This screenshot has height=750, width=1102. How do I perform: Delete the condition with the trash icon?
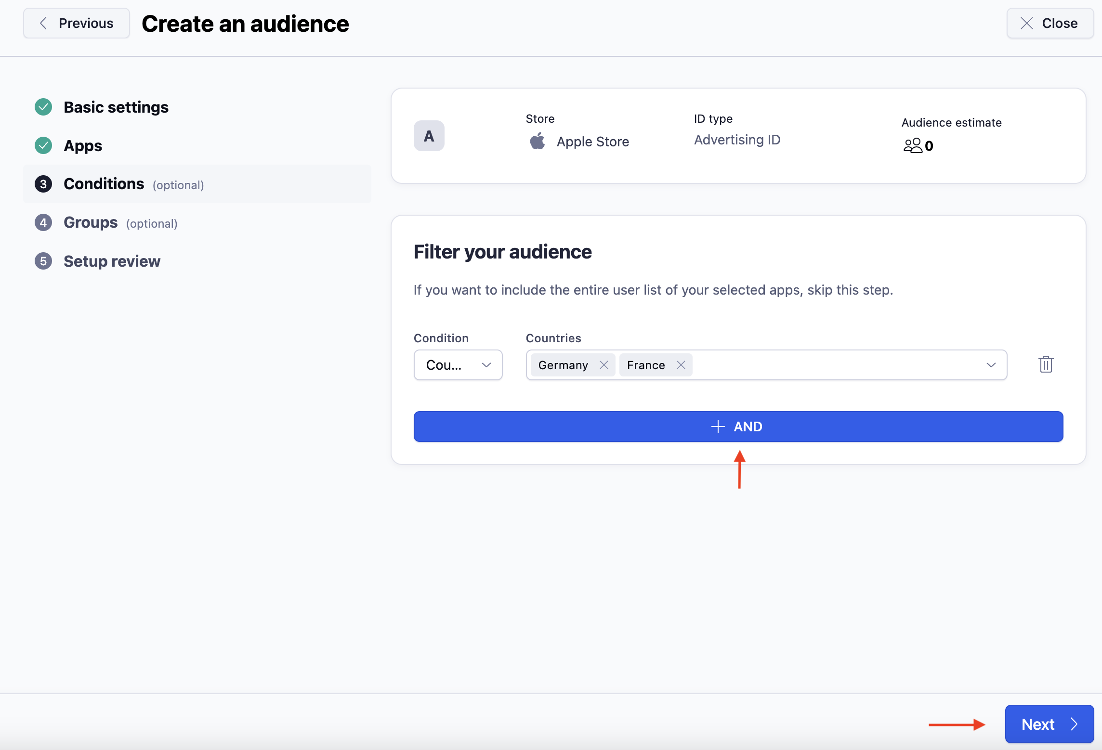1046,364
